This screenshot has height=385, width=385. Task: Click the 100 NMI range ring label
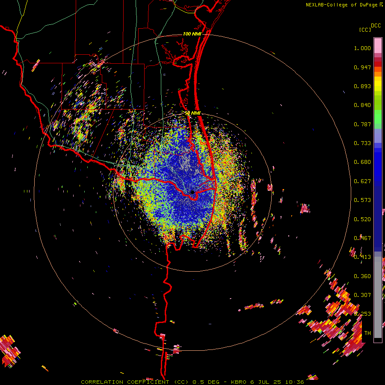(192, 34)
